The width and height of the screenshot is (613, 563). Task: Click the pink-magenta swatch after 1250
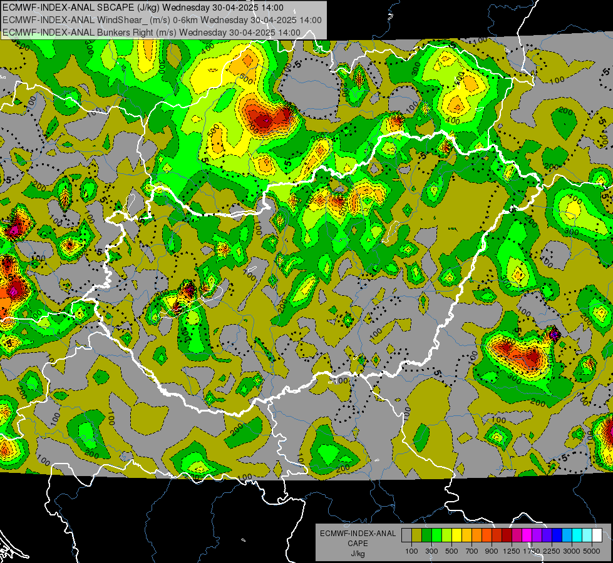517,535
